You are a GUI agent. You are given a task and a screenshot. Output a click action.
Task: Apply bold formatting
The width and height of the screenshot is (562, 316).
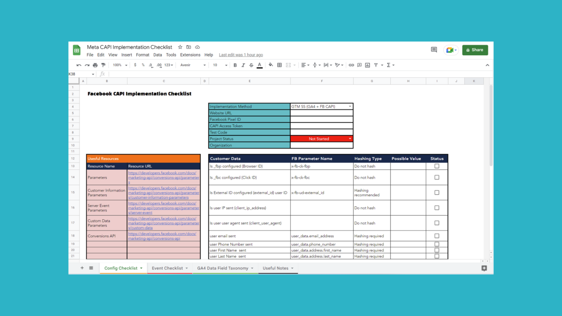tap(235, 65)
